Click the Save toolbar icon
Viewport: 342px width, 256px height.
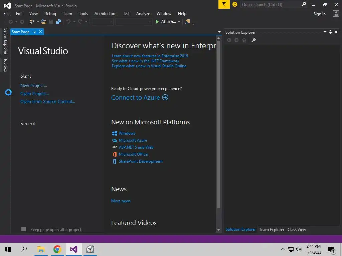tap(51, 22)
